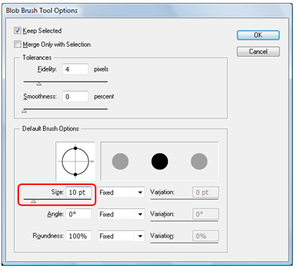
Task: Open the Roundness Fixed dropdown
Action: (x=121, y=236)
